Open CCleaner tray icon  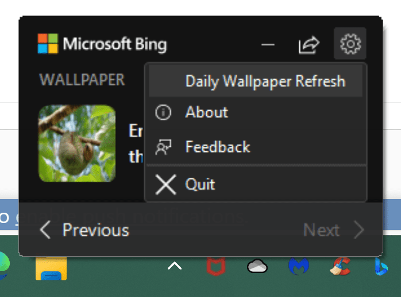340,266
